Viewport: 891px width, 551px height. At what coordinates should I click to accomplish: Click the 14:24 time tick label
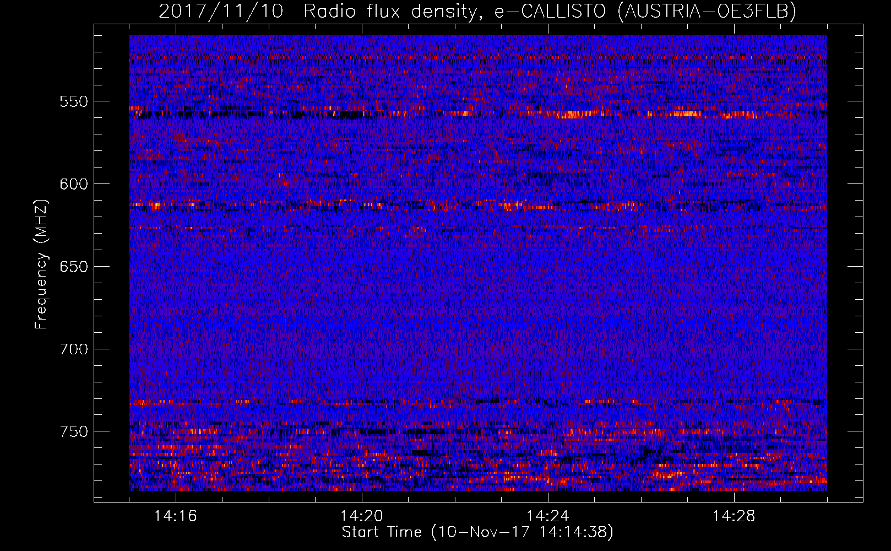548,516
